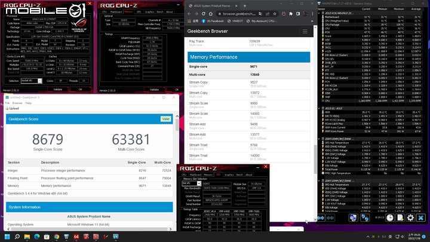Open Chrome three-dot menu
This screenshot has width=430, height=242.
tap(312, 14)
